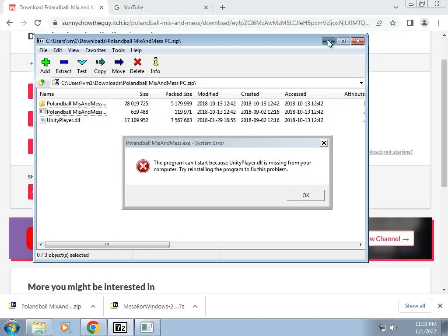Select the Move toolbar icon
This screenshot has width=448, height=336.
pyautogui.click(x=119, y=66)
